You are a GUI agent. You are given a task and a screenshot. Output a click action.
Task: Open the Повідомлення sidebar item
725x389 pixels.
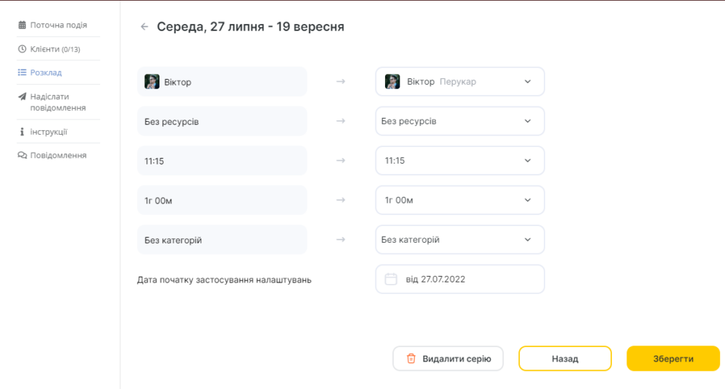(58, 155)
